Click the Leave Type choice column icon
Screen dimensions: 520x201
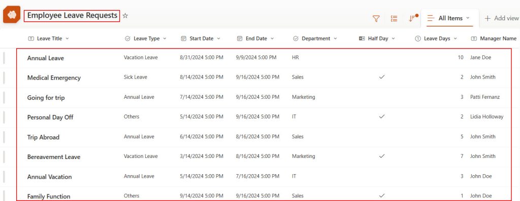pyautogui.click(x=127, y=38)
